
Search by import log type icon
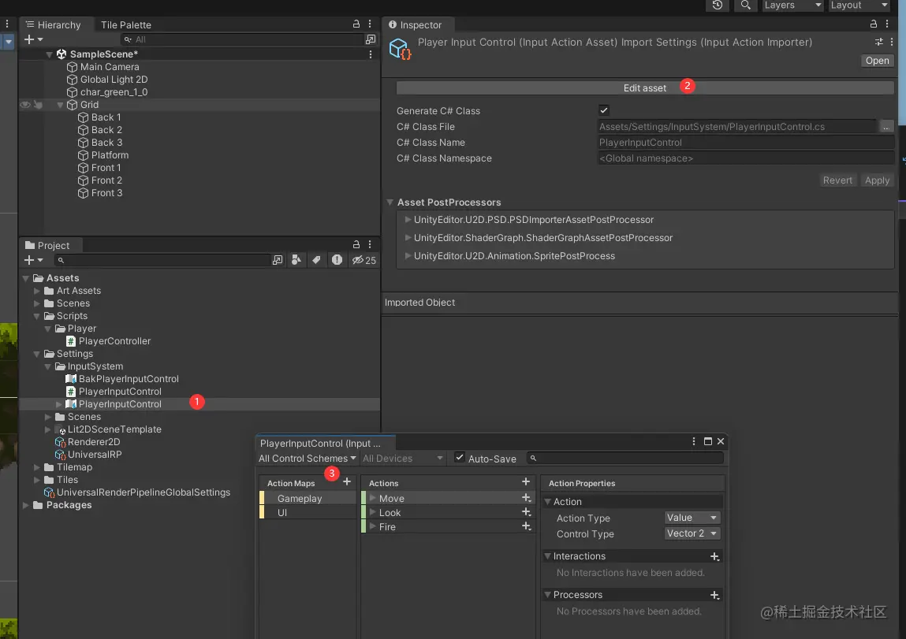coord(337,260)
